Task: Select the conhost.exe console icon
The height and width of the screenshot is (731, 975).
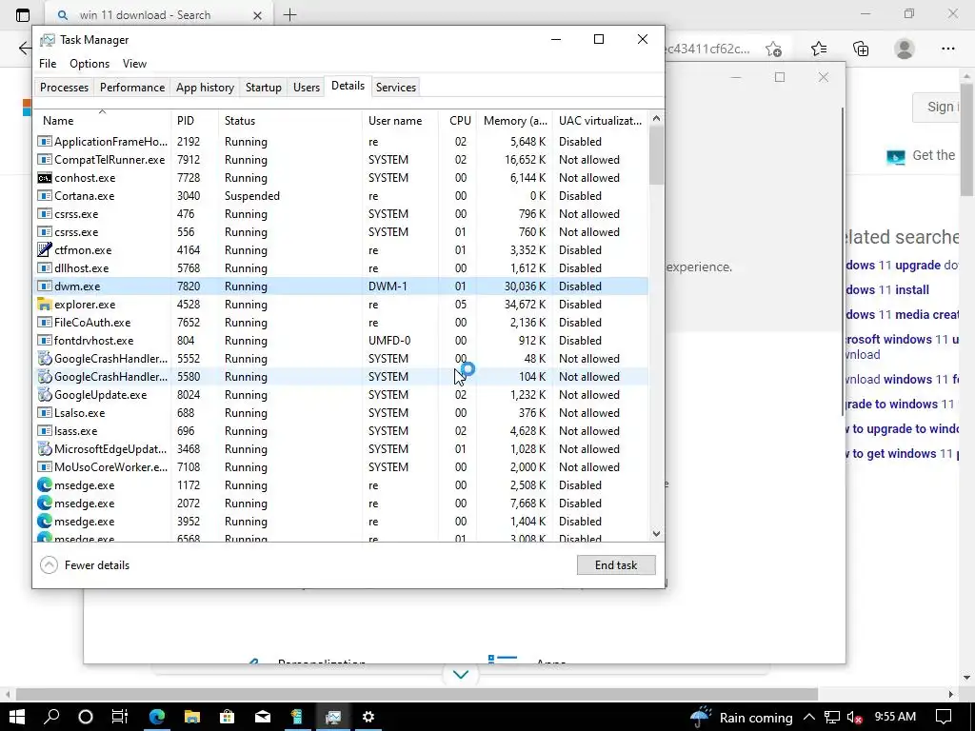Action: (x=44, y=178)
